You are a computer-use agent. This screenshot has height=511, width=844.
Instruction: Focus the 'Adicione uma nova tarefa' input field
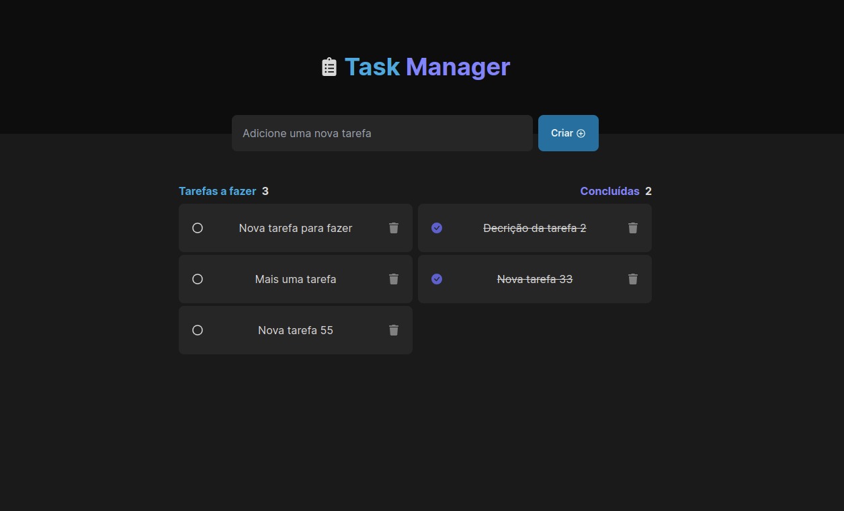(x=382, y=133)
